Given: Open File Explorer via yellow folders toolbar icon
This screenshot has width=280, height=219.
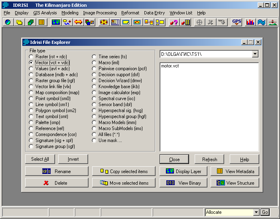Looking at the screenshot, I should pyautogui.click(x=19, y=22).
